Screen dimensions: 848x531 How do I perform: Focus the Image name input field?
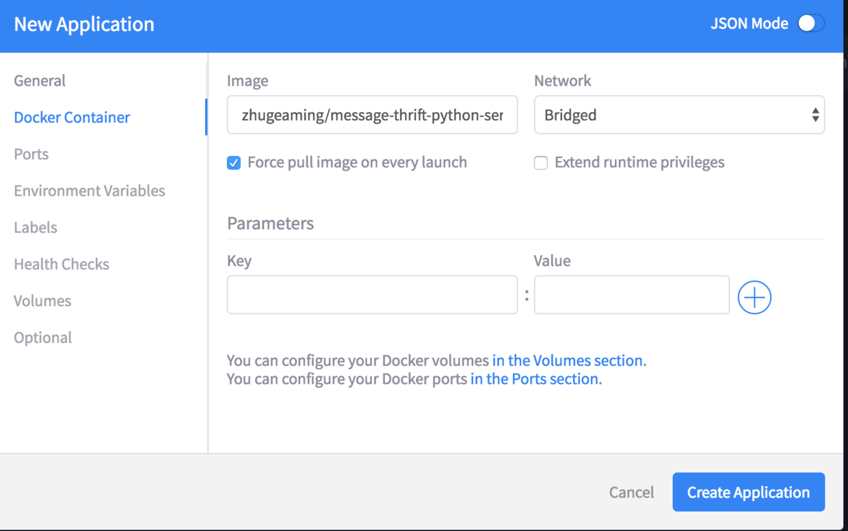point(372,115)
